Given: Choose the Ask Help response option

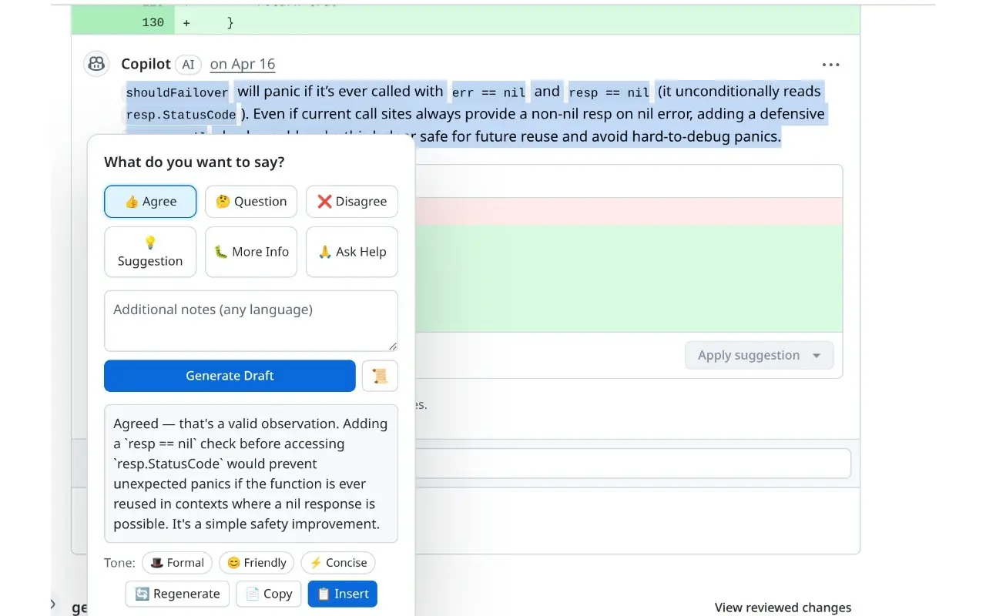Looking at the screenshot, I should [x=352, y=252].
